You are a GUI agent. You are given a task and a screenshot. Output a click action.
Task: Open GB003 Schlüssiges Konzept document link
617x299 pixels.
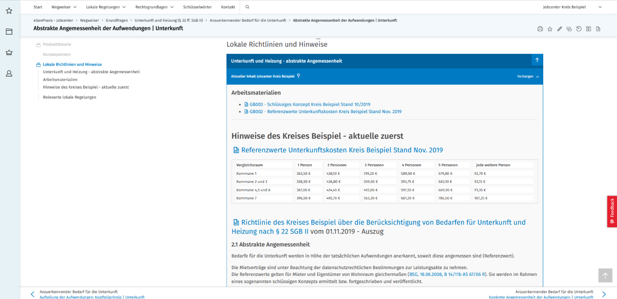pyautogui.click(x=309, y=104)
